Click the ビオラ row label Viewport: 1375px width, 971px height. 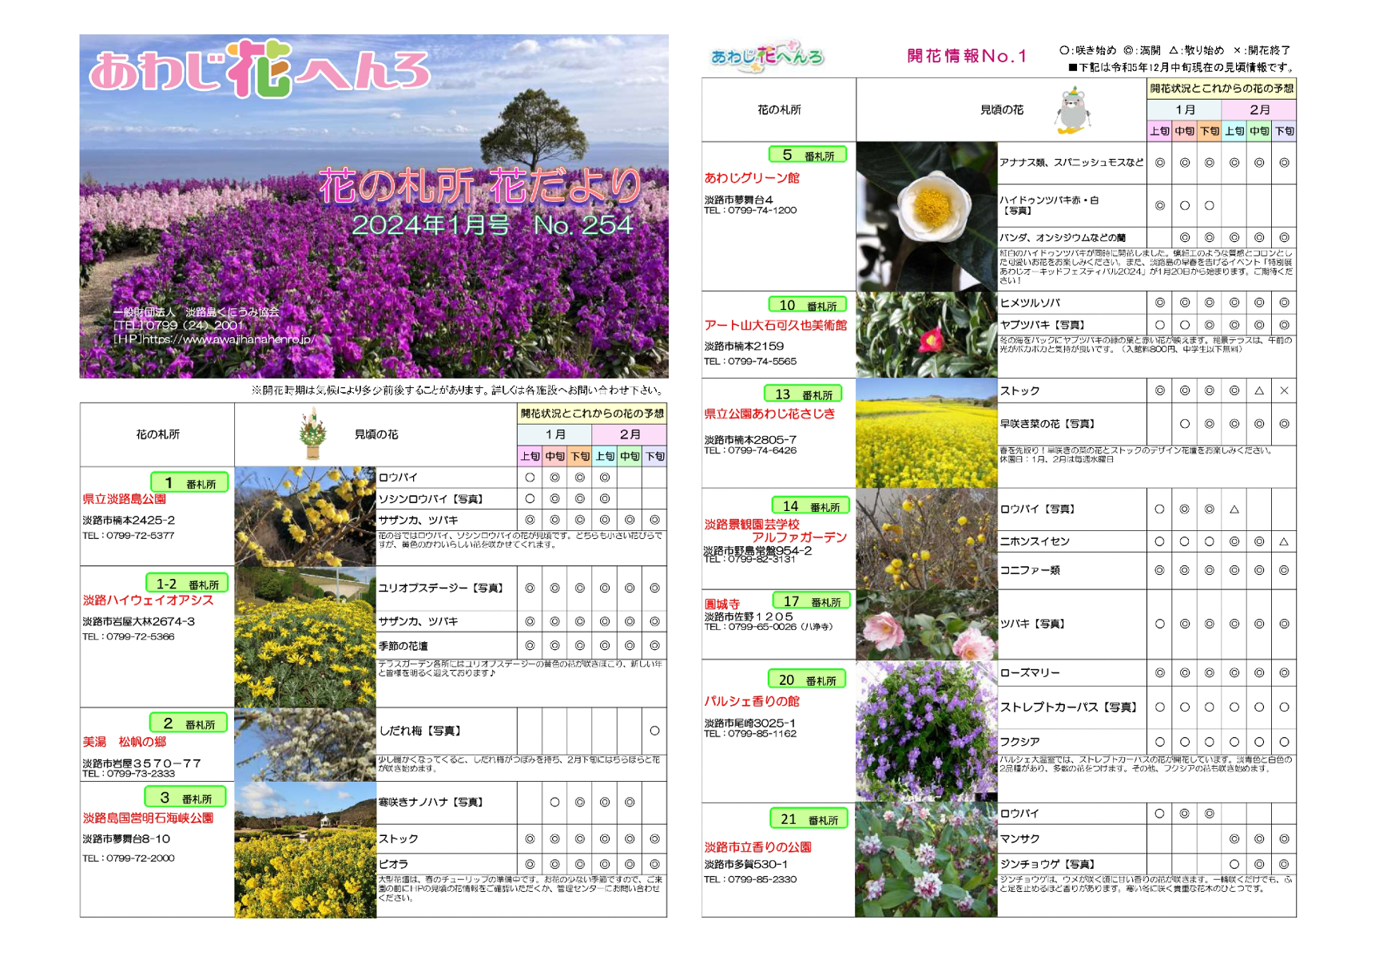pos(393,865)
